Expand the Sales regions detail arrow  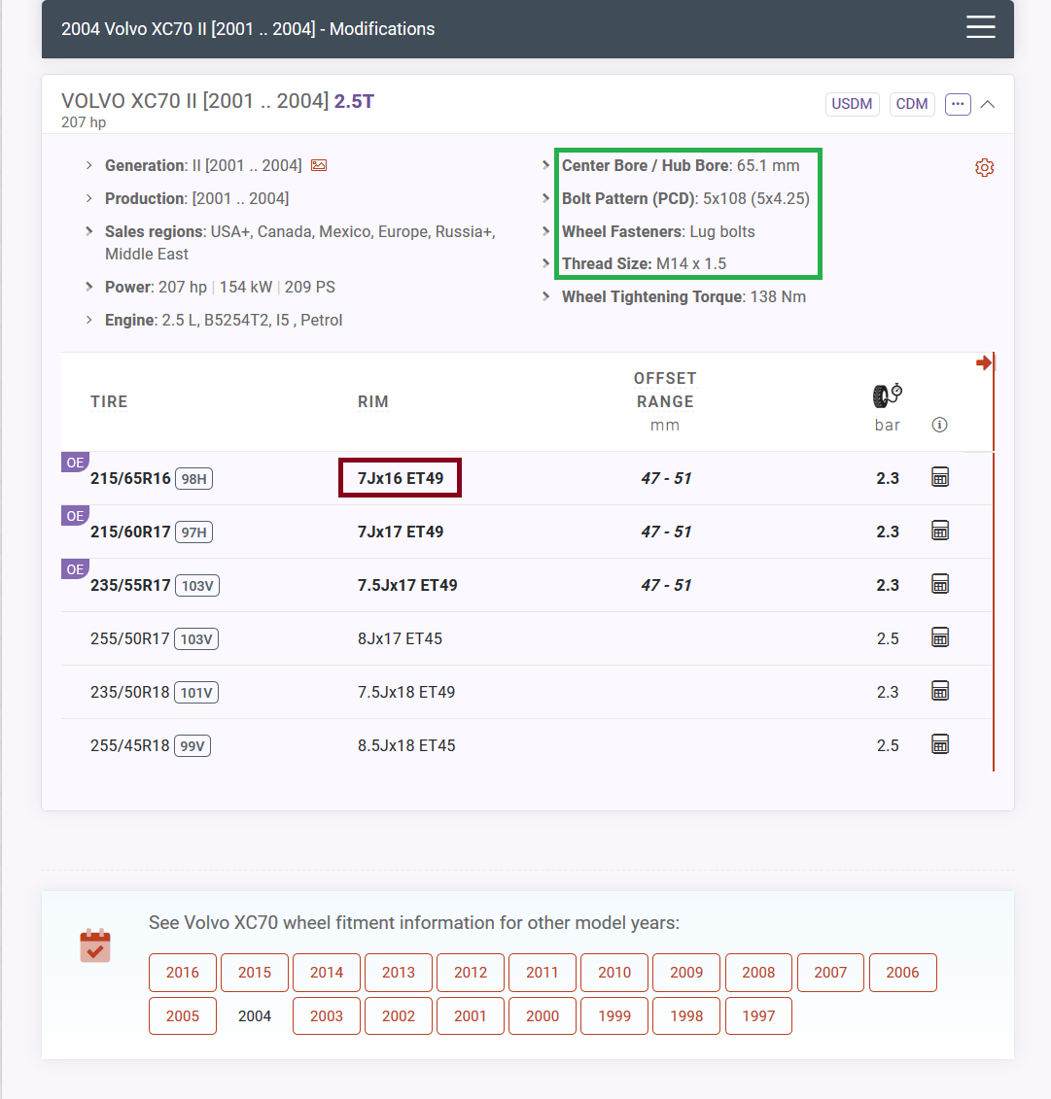click(89, 232)
